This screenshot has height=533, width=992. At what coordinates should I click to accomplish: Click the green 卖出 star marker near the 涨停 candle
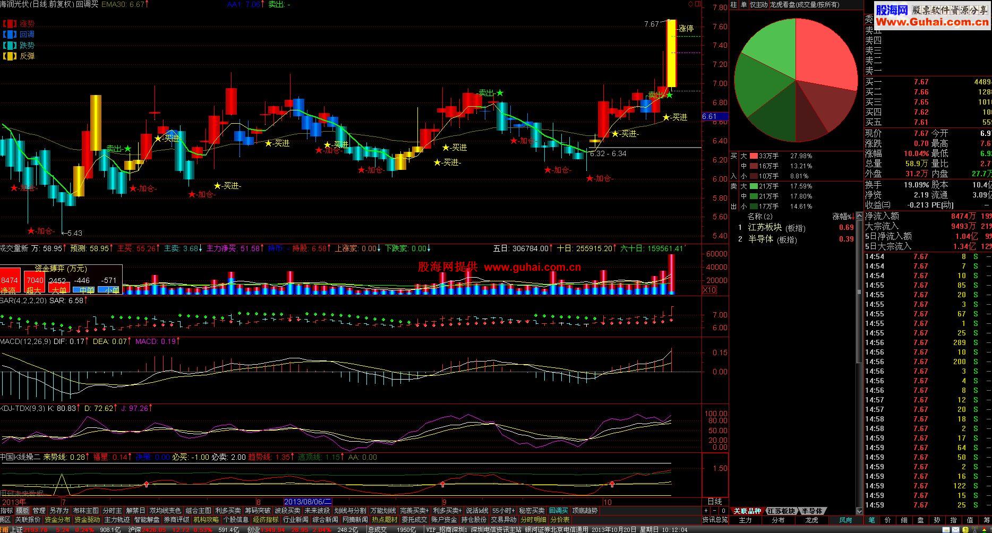(670, 95)
